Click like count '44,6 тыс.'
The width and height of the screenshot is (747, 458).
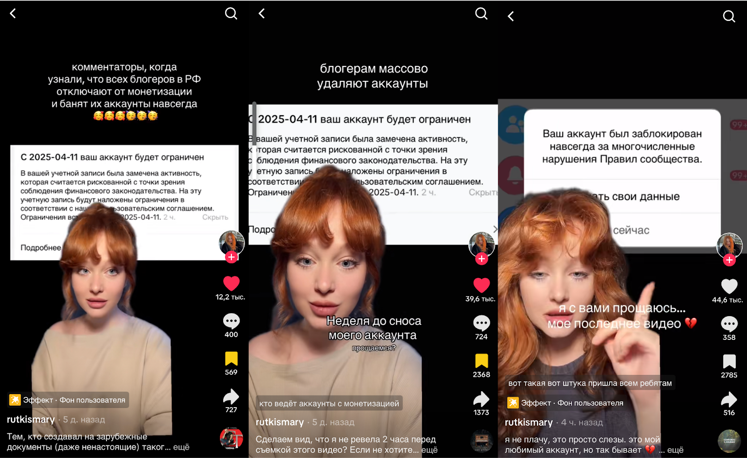pyautogui.click(x=727, y=300)
